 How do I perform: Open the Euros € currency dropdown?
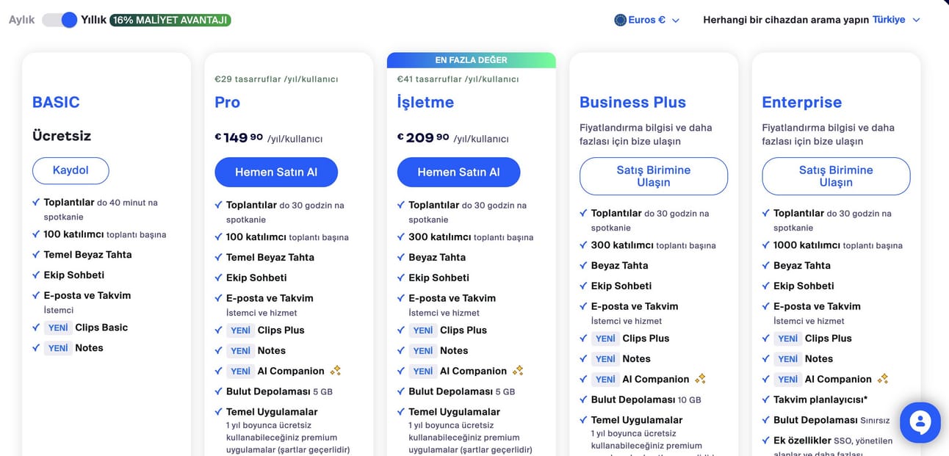tap(647, 20)
